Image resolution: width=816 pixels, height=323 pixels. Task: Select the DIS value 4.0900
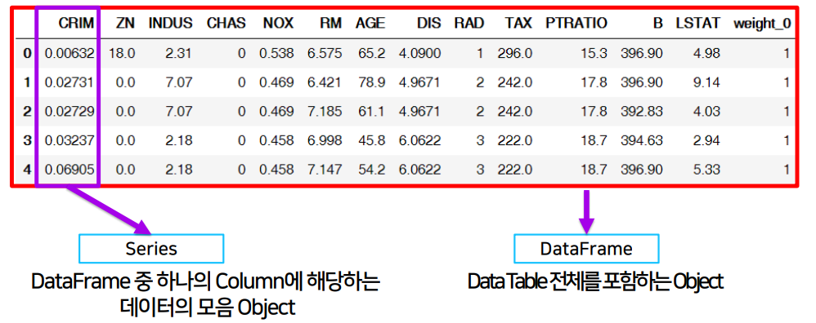pos(420,53)
